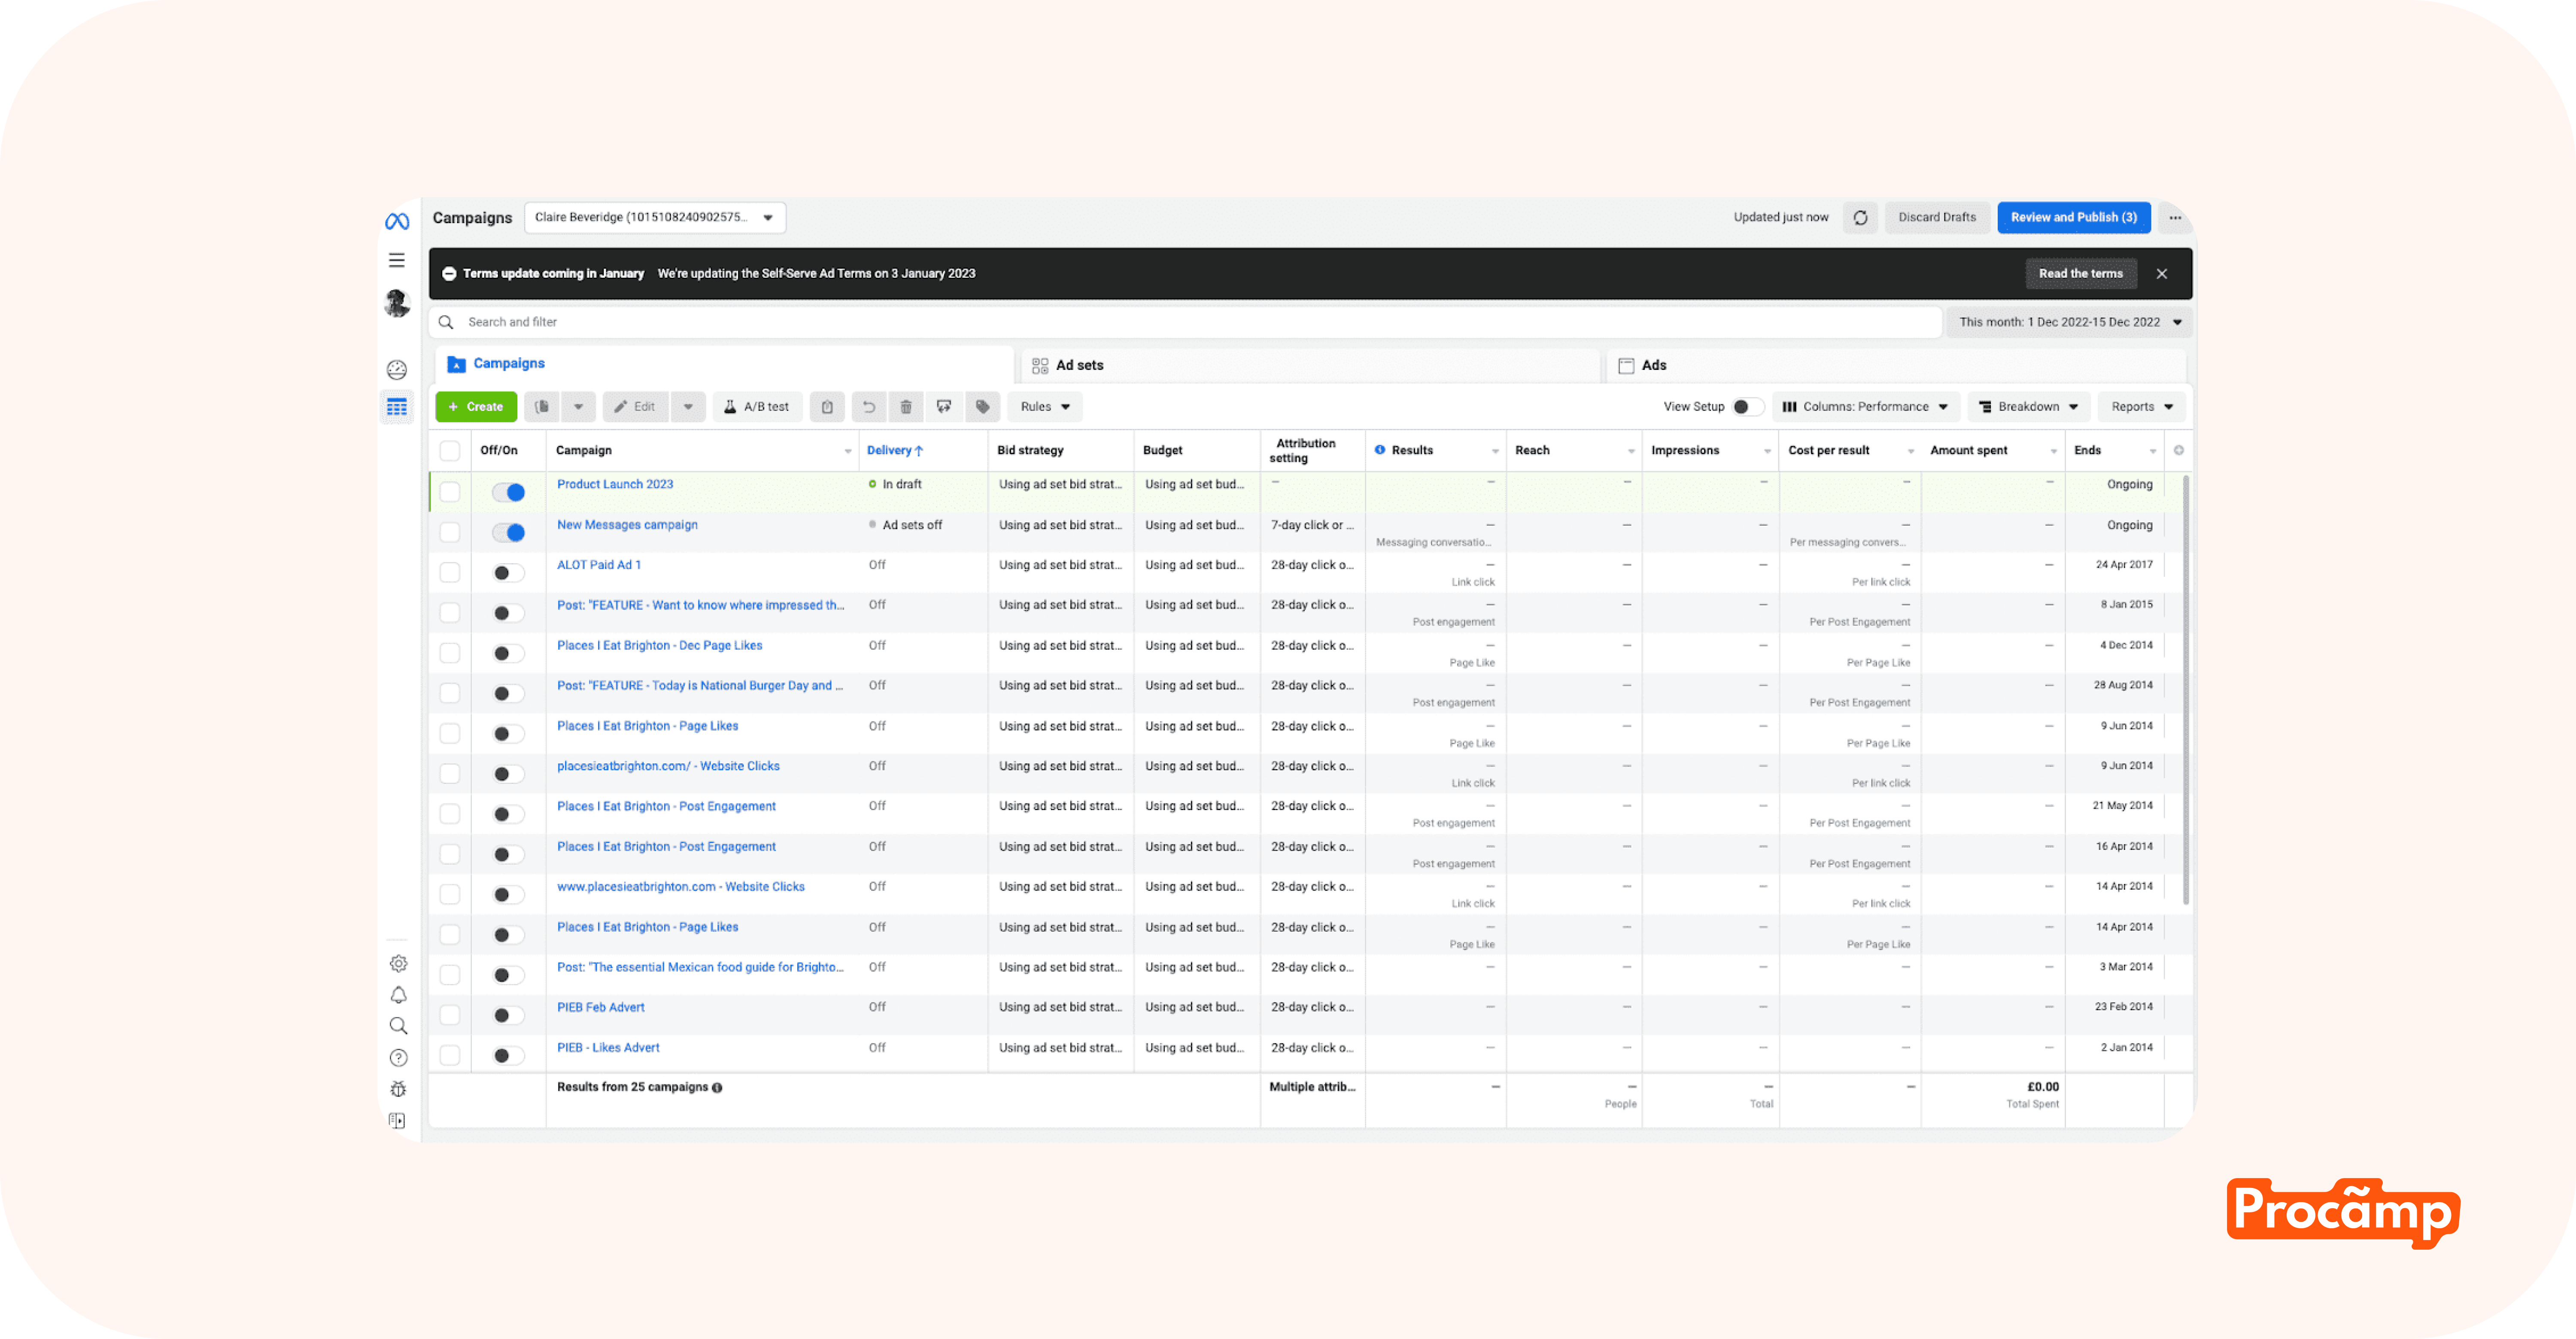This screenshot has width=2576, height=1339.
Task: Open the New Messages campaign link
Action: pyautogui.click(x=627, y=526)
